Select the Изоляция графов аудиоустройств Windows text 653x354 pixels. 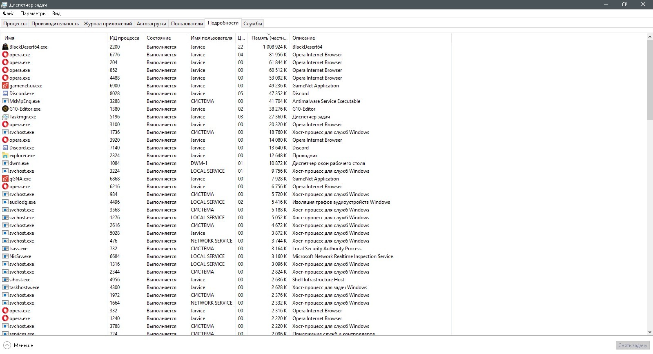coord(341,202)
